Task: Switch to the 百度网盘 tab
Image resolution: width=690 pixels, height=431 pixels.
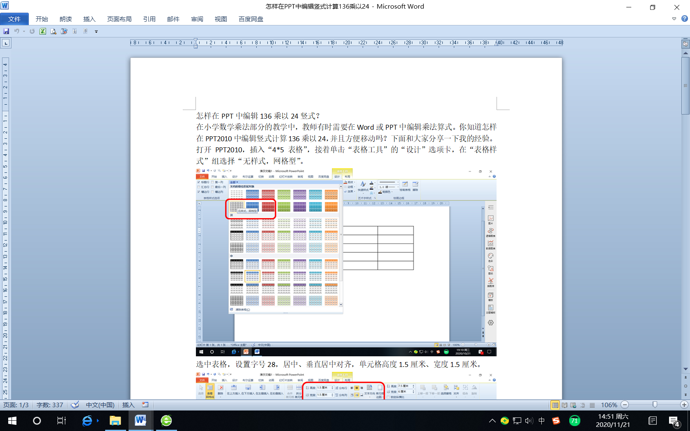Action: coord(251,19)
